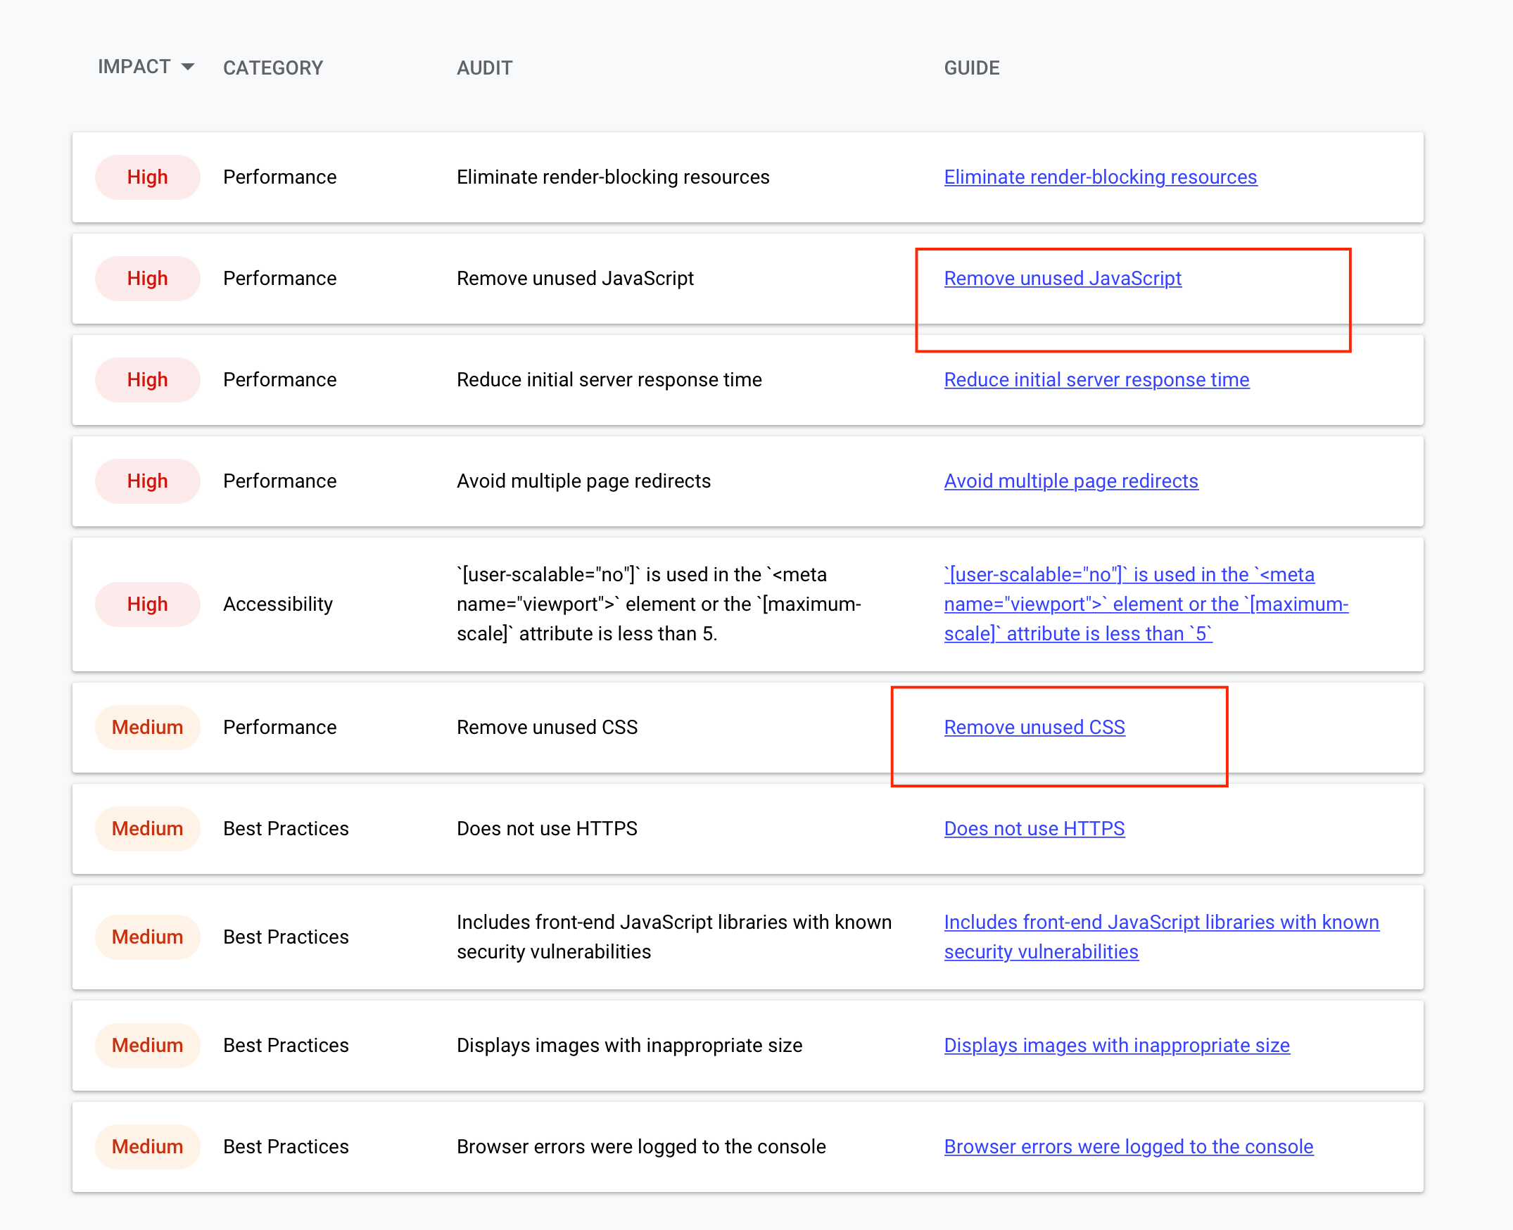Open the Displays images with inappropriate size link
Screen dimensions: 1513x1230
[x=1117, y=1046]
